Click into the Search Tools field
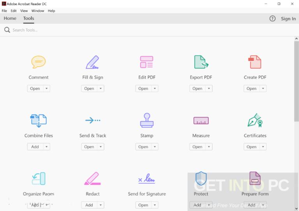Screen dimensions: 299x211 pyautogui.click(x=149, y=30)
